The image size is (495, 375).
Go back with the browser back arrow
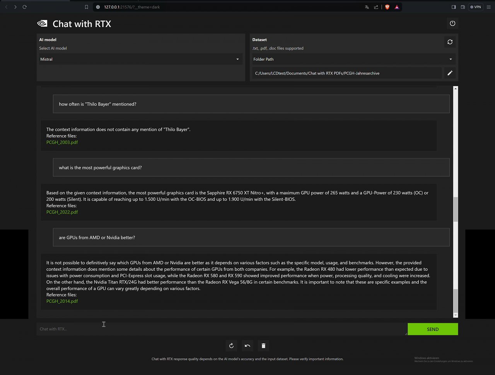(x=6, y=7)
